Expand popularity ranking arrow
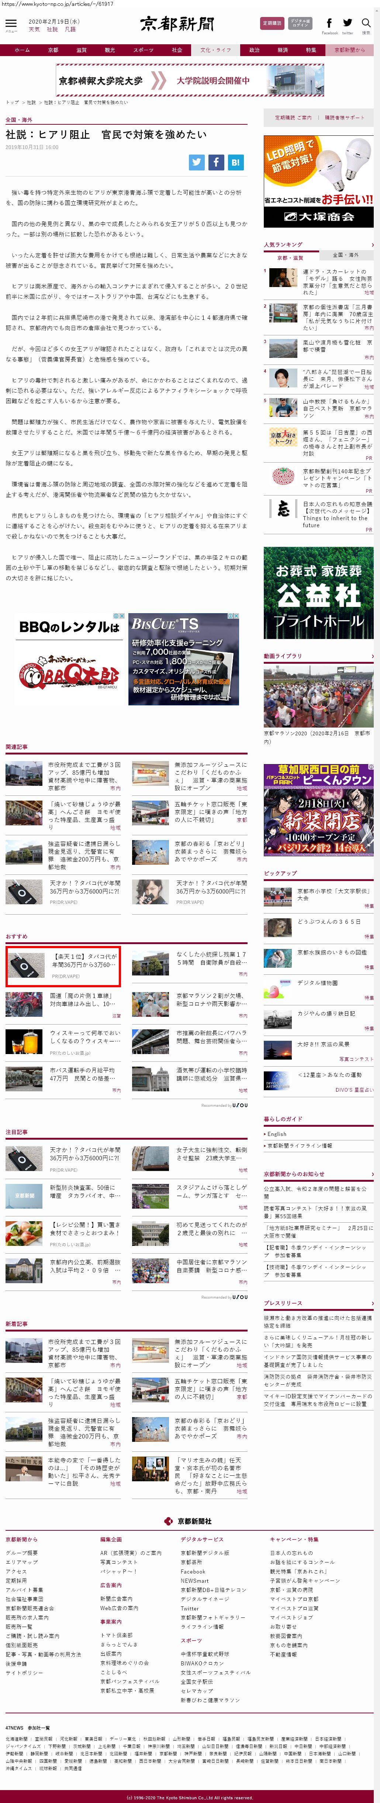This screenshot has width=380, height=1803. pos(372,245)
